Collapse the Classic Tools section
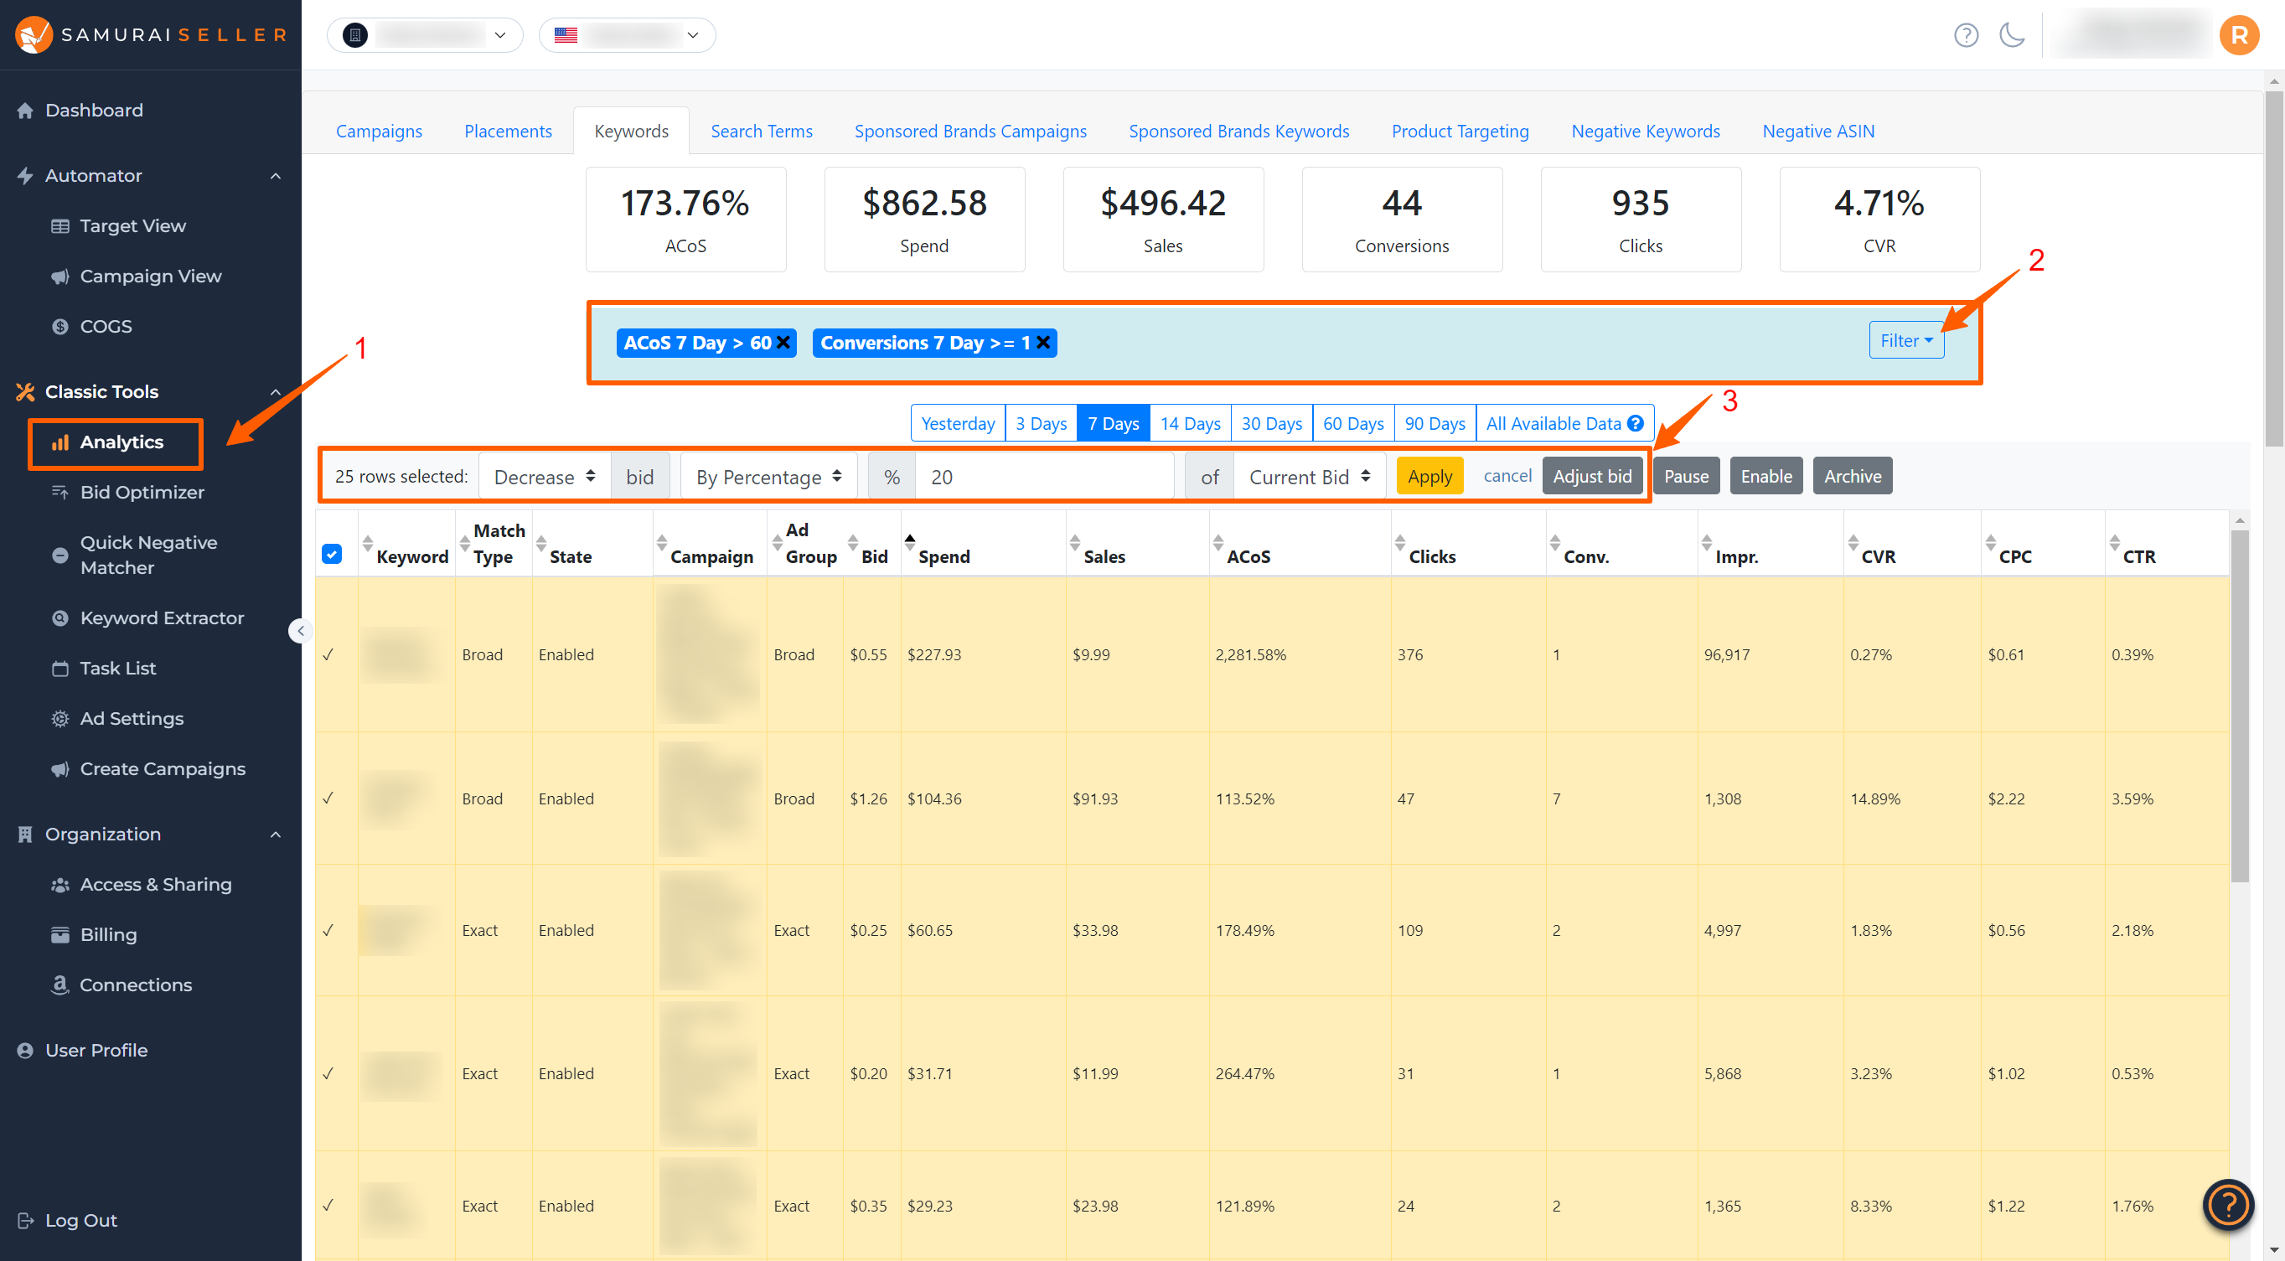 pyautogui.click(x=276, y=391)
